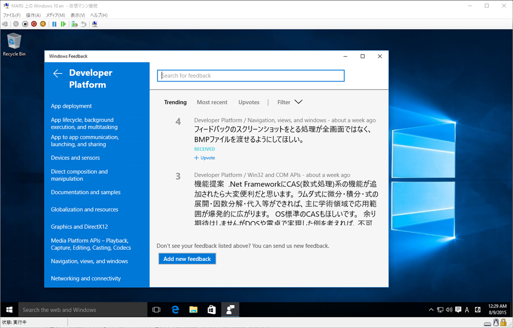Open the Store icon on the taskbar
The image size is (513, 328).
(x=211, y=310)
